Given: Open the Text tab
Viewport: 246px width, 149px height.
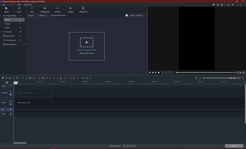Looking at the screenshot, I should [32, 10].
